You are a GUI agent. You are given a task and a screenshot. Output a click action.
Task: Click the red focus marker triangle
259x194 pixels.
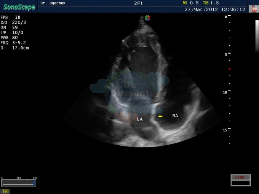[229, 69]
